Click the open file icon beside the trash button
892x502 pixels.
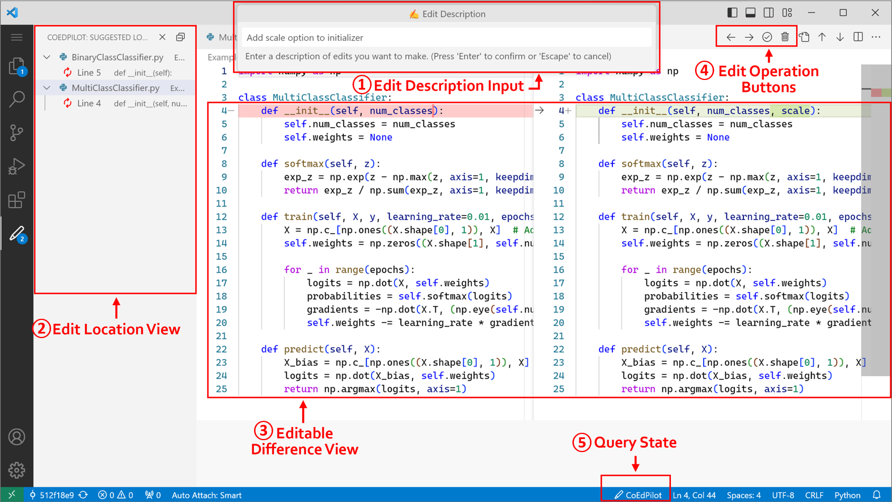(805, 37)
